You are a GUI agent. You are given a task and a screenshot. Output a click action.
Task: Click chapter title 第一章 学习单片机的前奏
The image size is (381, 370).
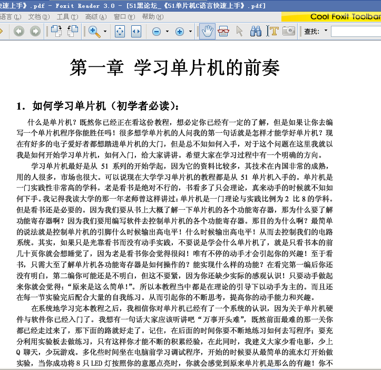coord(175,67)
